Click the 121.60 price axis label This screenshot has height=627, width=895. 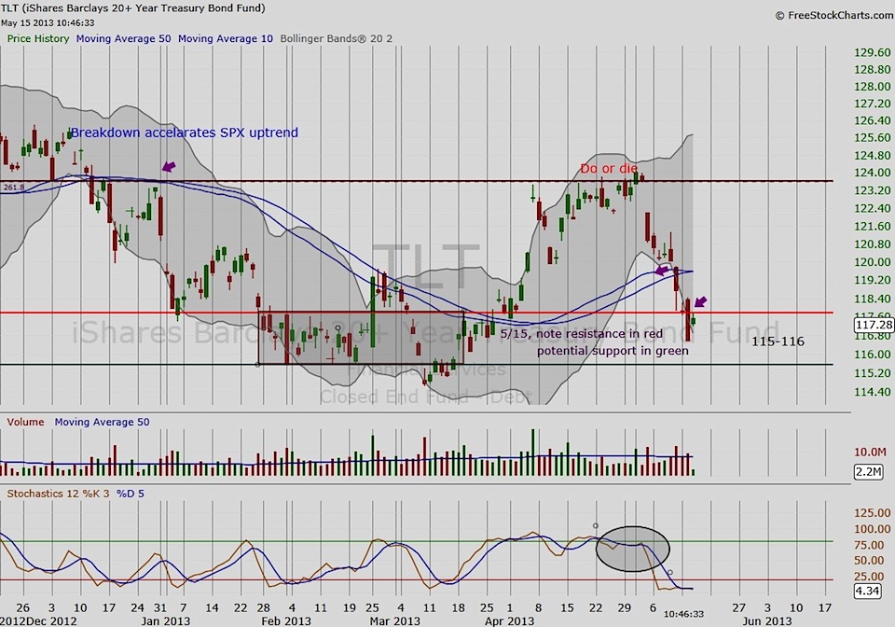click(873, 227)
